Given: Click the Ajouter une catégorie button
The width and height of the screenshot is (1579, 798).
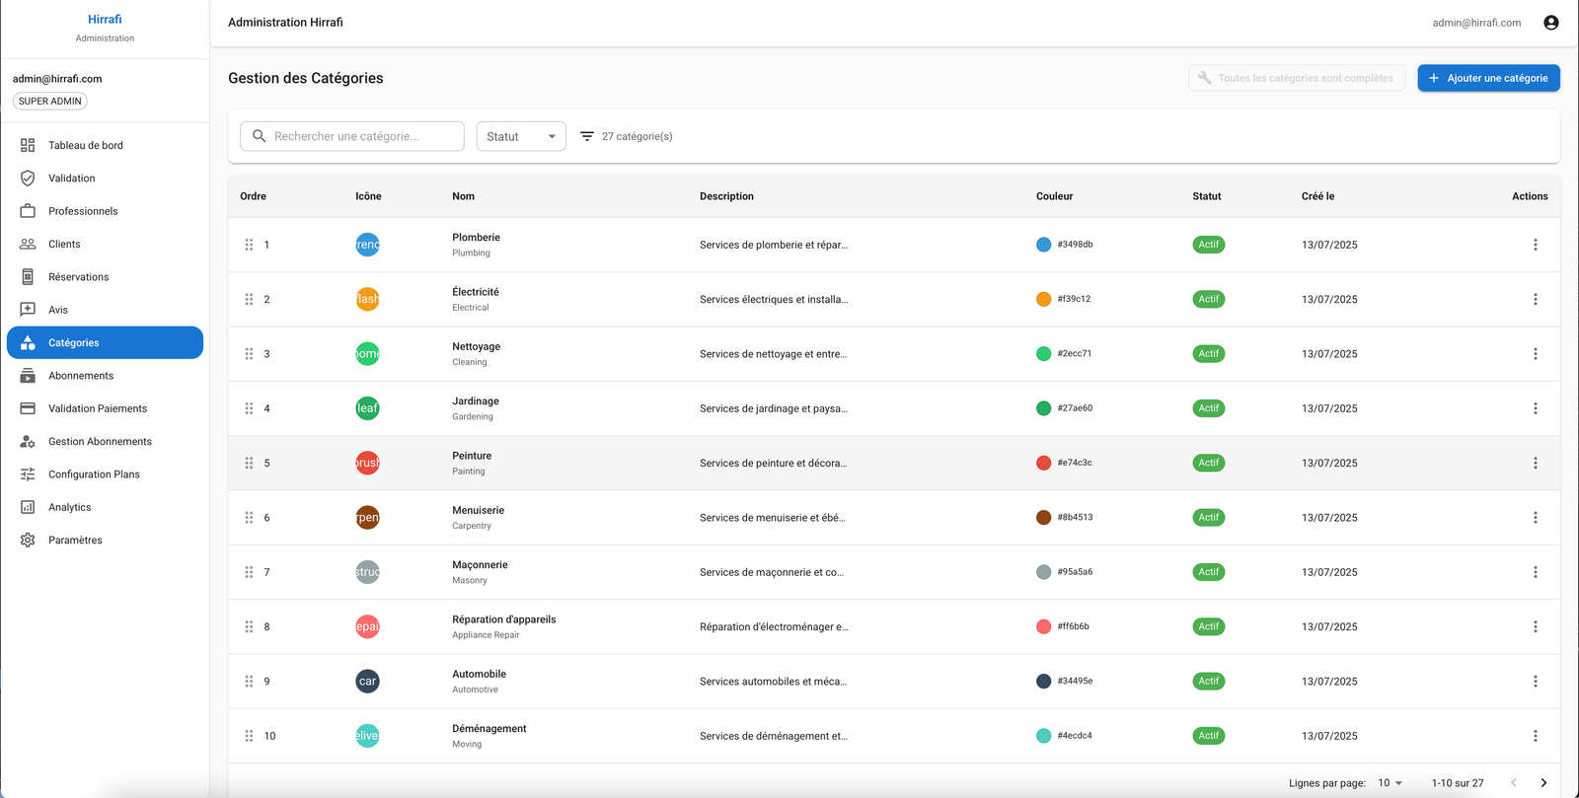Looking at the screenshot, I should coord(1488,78).
